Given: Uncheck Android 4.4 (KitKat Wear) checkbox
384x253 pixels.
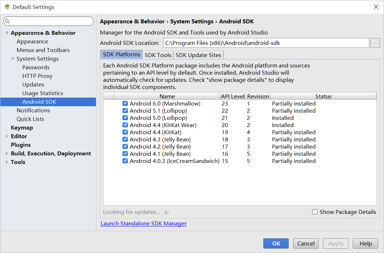Looking at the screenshot, I should click(125, 125).
